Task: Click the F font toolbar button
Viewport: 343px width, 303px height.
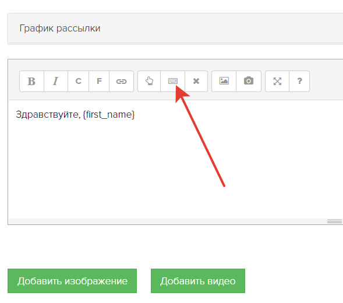Action: [99, 81]
